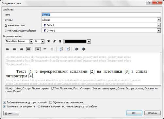The width and height of the screenshot is (164, 119).
Task: Open Стиль следующего абзаца dropdown
Action: click(159, 31)
